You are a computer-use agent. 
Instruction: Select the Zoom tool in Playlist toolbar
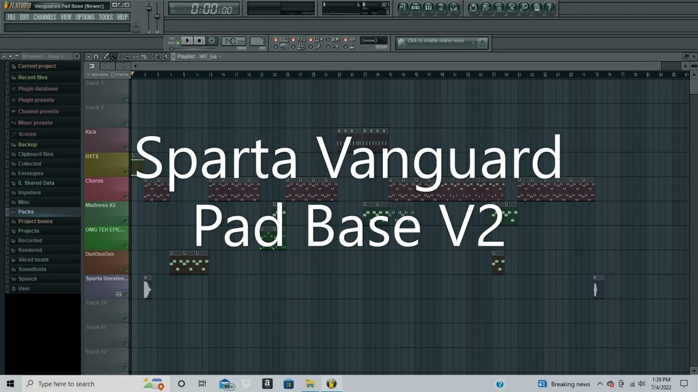[158, 57]
